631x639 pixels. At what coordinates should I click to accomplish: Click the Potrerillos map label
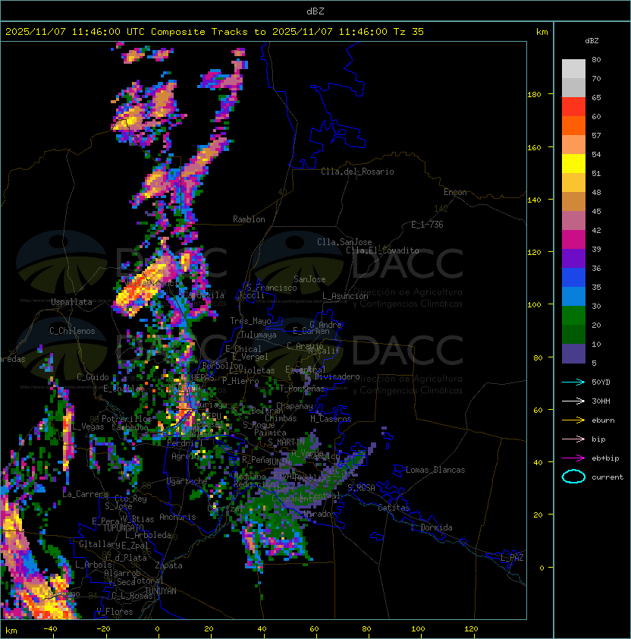point(127,419)
